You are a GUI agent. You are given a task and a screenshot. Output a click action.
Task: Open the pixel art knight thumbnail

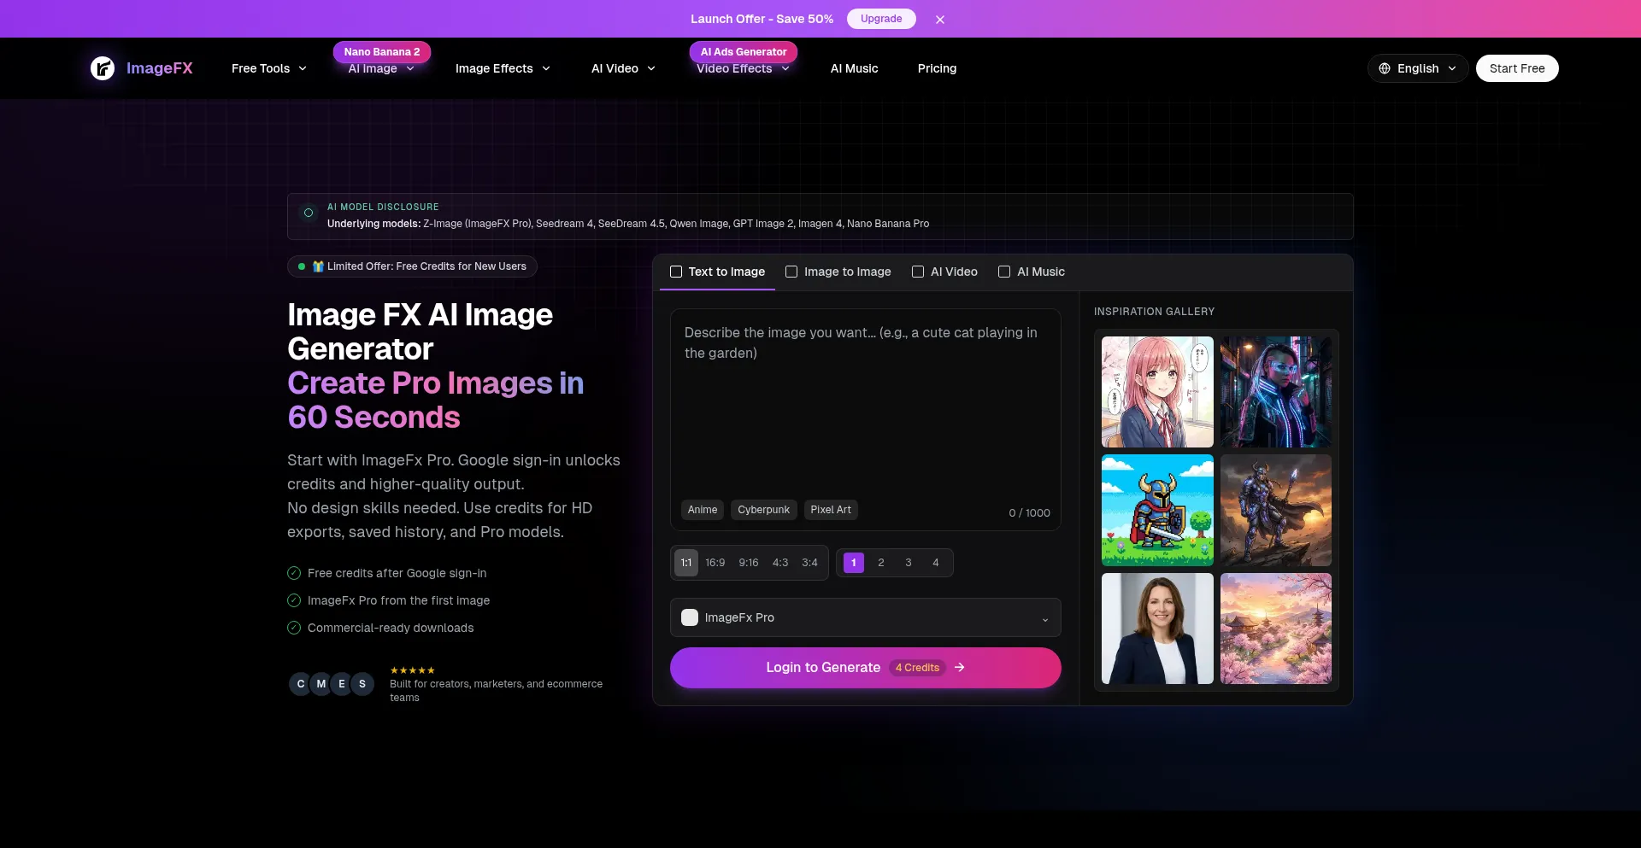pyautogui.click(x=1157, y=510)
